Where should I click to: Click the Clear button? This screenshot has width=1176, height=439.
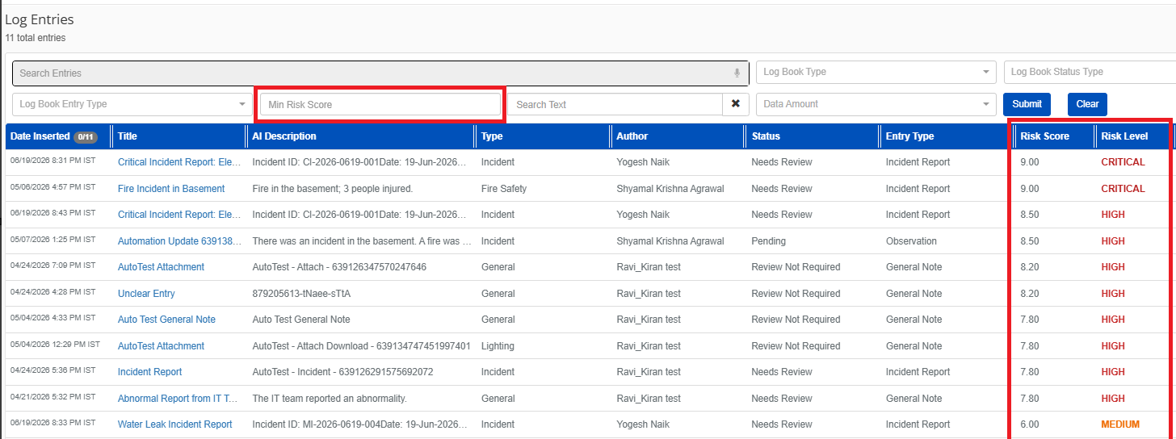coord(1087,104)
